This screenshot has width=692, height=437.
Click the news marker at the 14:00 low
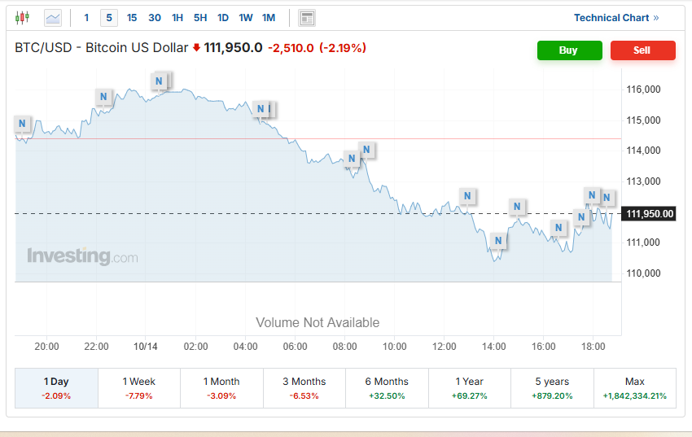(498, 241)
